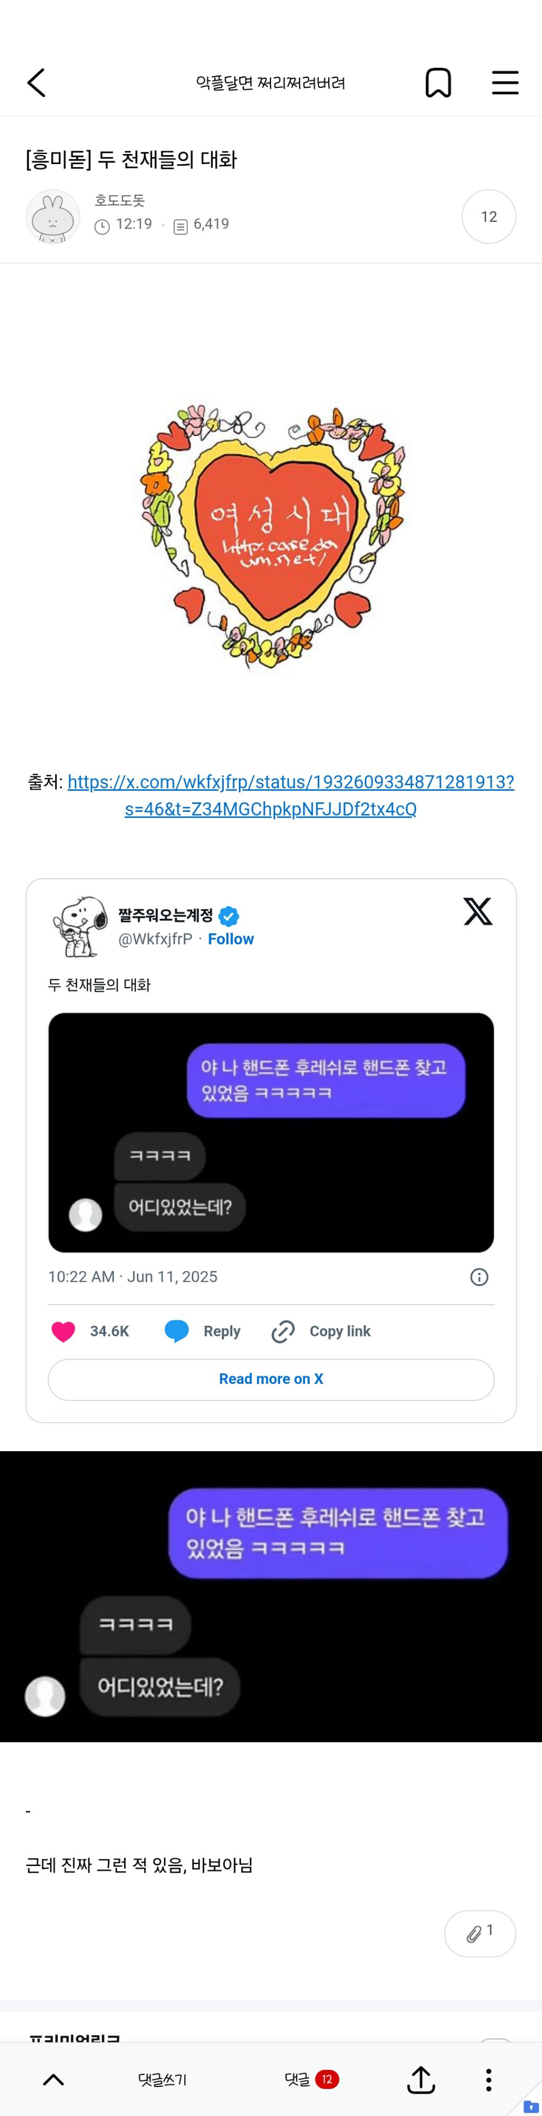The width and height of the screenshot is (542, 2116).
Task: Click Read more on X button
Action: (271, 1379)
